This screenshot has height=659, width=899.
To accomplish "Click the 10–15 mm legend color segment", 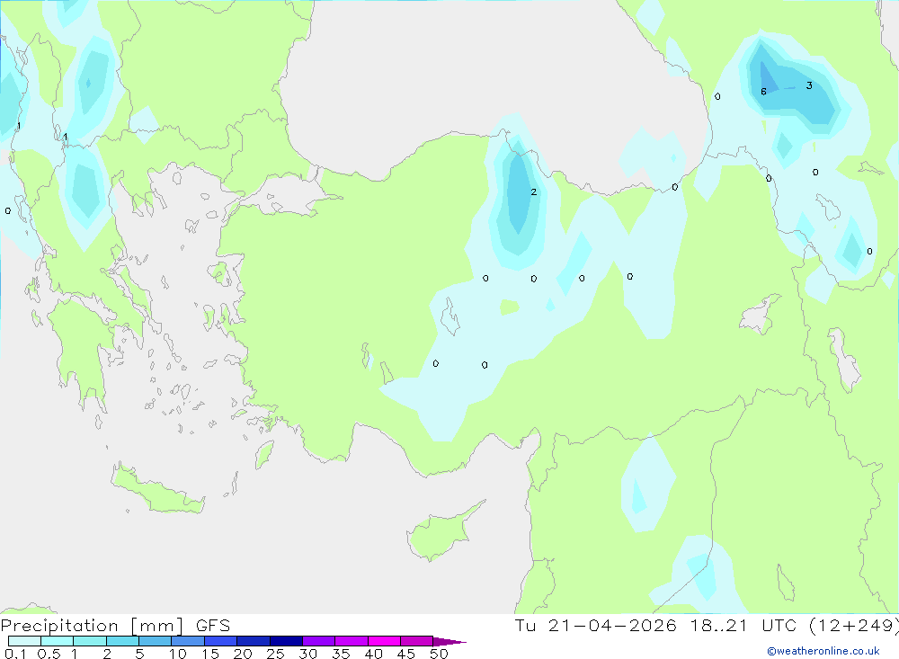I will pos(188,641).
